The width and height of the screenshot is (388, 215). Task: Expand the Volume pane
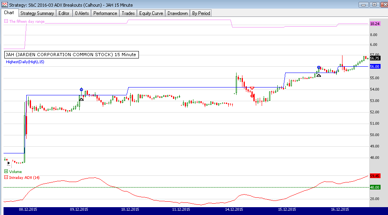tap(6, 171)
